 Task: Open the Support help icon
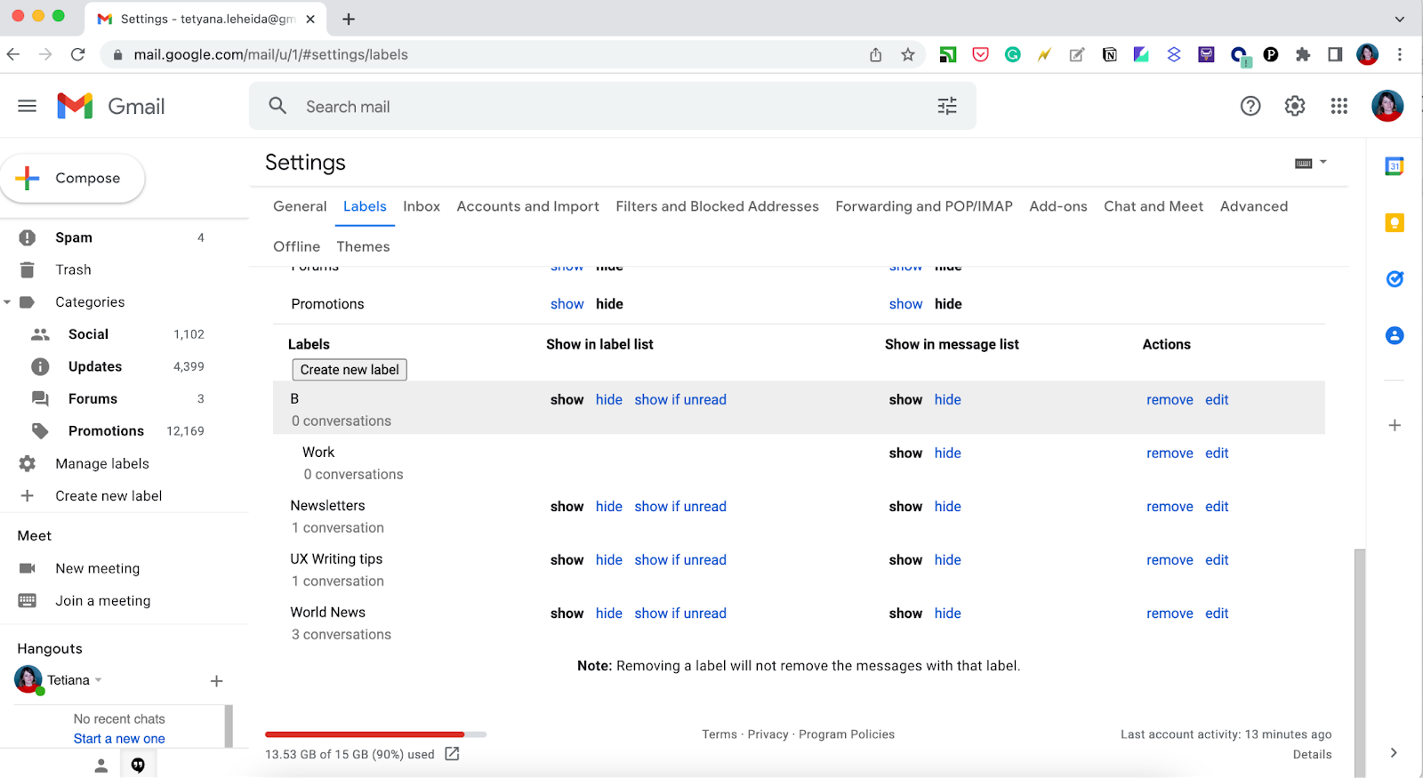click(1250, 107)
